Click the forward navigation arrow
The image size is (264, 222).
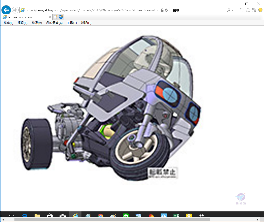click(x=15, y=10)
